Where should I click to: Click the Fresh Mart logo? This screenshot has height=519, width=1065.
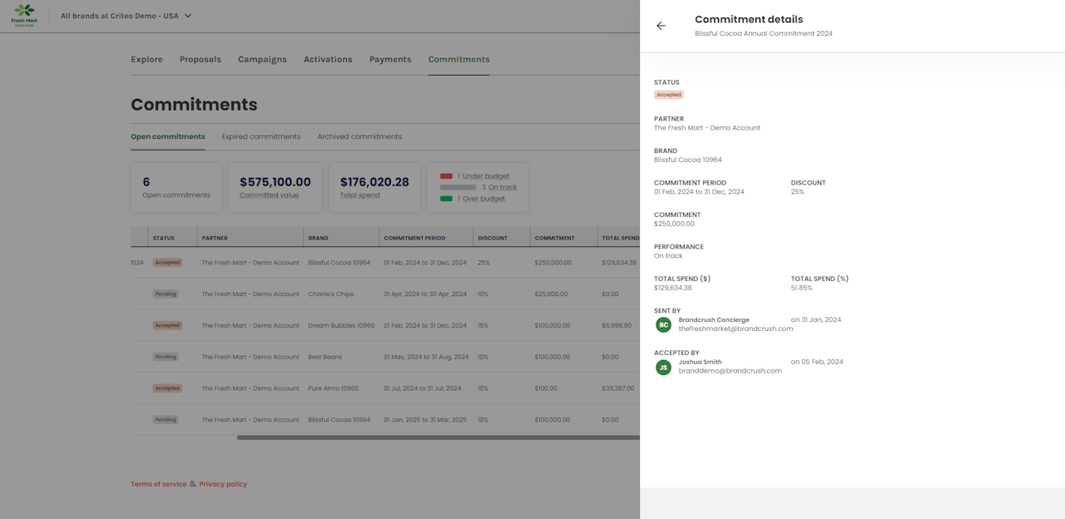tap(24, 15)
